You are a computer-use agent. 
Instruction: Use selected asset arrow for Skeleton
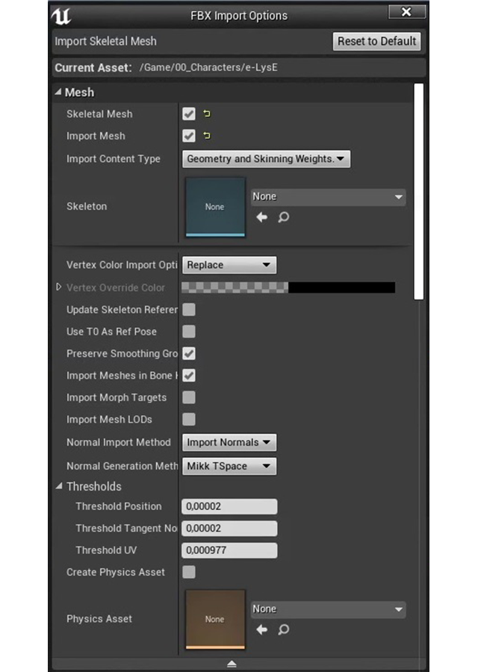click(261, 217)
